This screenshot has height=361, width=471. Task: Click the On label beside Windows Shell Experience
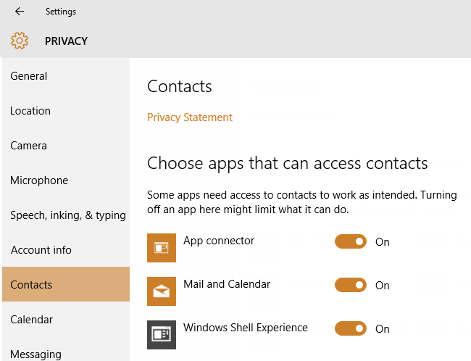pyautogui.click(x=383, y=329)
